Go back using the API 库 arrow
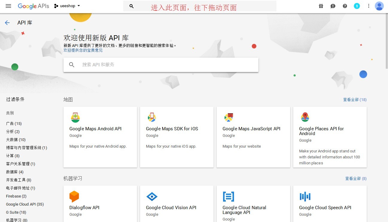This screenshot has height=222, width=388. click(7, 23)
